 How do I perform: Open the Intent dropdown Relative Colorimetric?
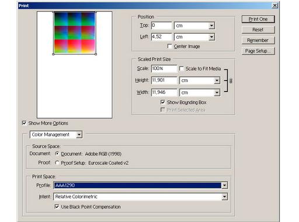click(141, 197)
